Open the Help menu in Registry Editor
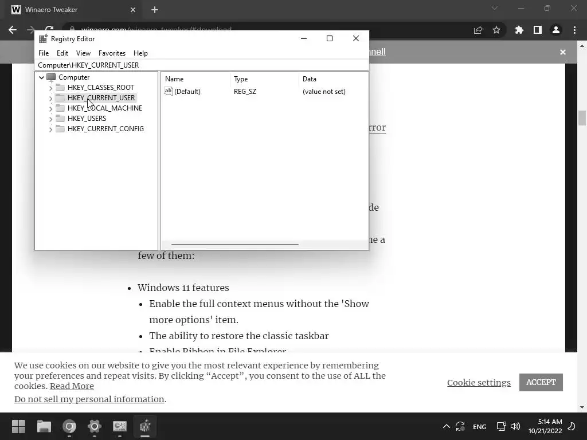Screen dimensions: 587x440 click(x=140, y=53)
